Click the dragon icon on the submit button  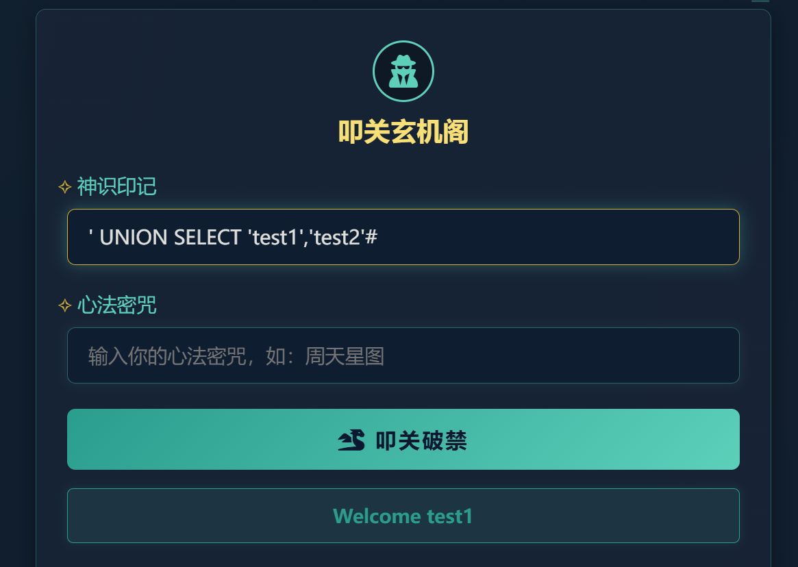click(x=351, y=440)
